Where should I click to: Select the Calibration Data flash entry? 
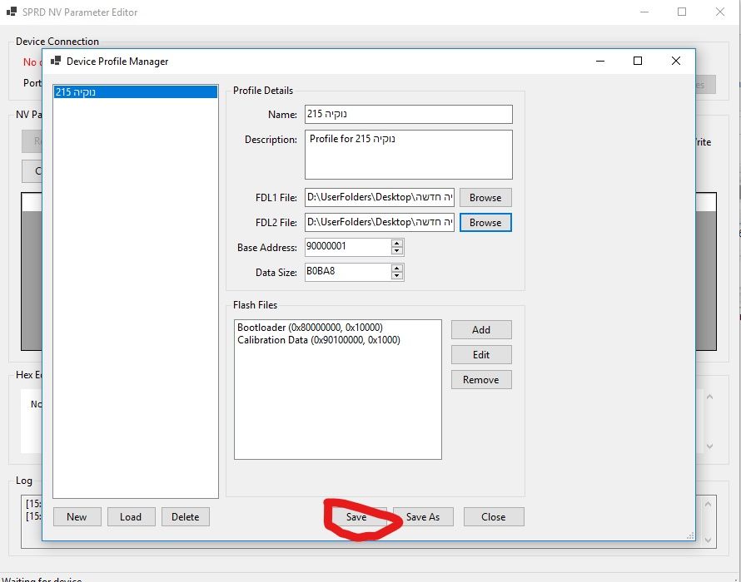pos(318,339)
